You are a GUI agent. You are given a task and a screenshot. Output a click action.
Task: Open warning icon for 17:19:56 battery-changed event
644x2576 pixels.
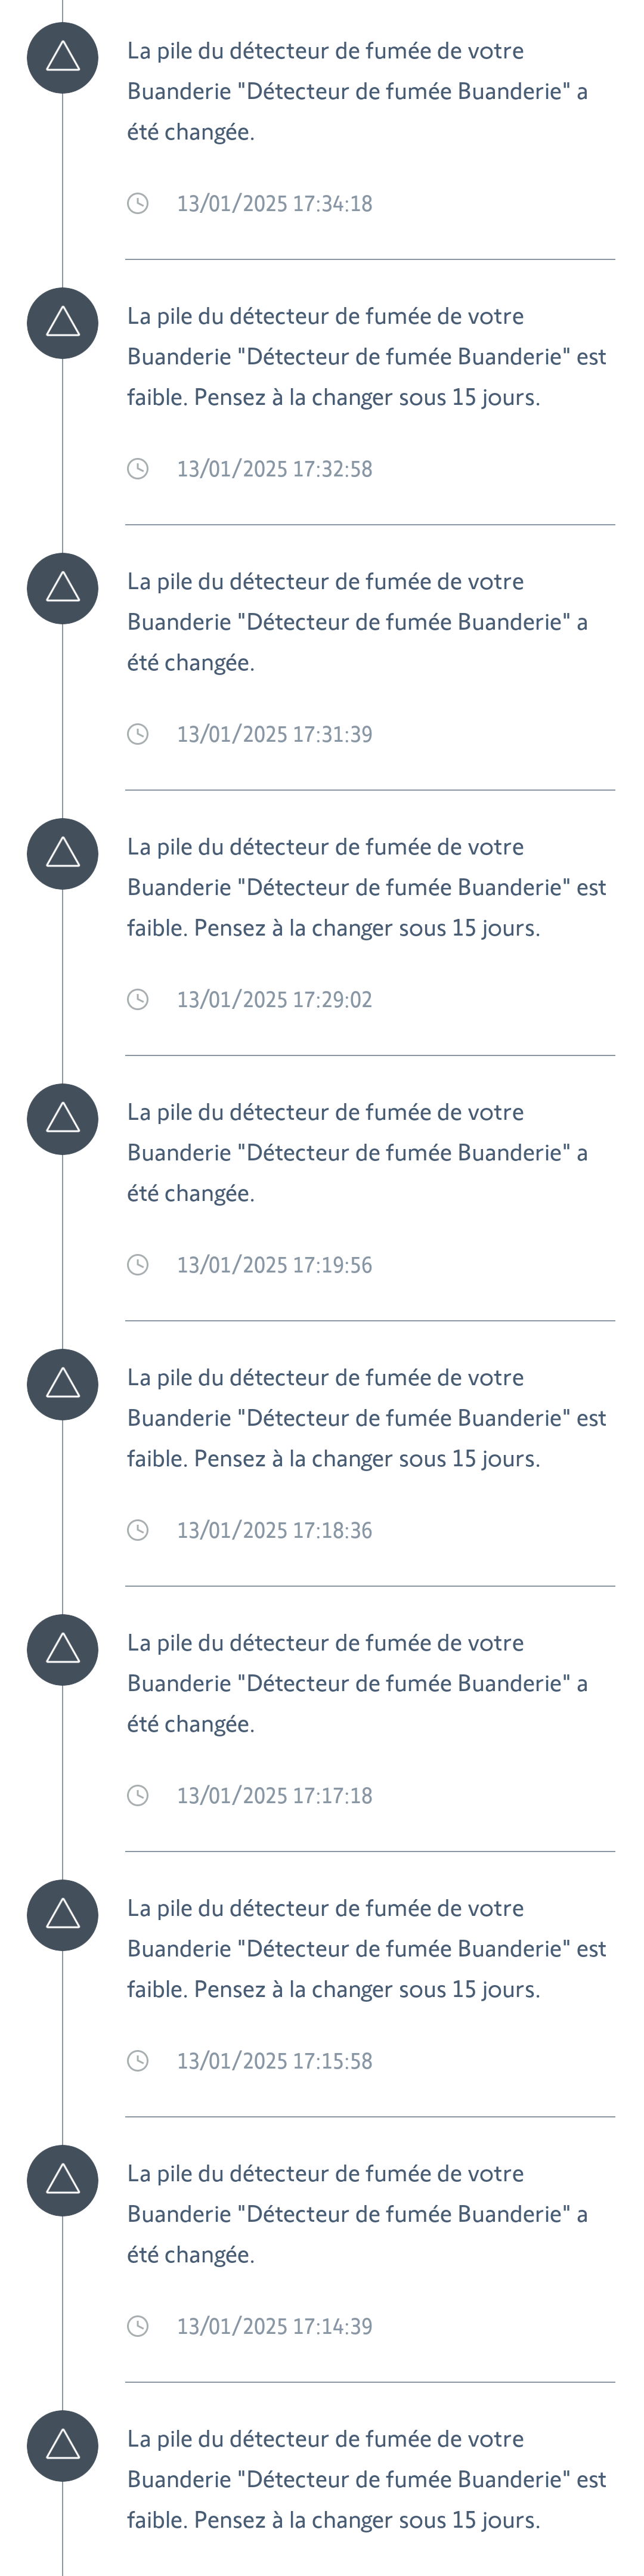click(x=62, y=1119)
